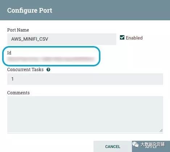Click the Enabled label text
This screenshot has height=152, width=170.
tap(134, 38)
